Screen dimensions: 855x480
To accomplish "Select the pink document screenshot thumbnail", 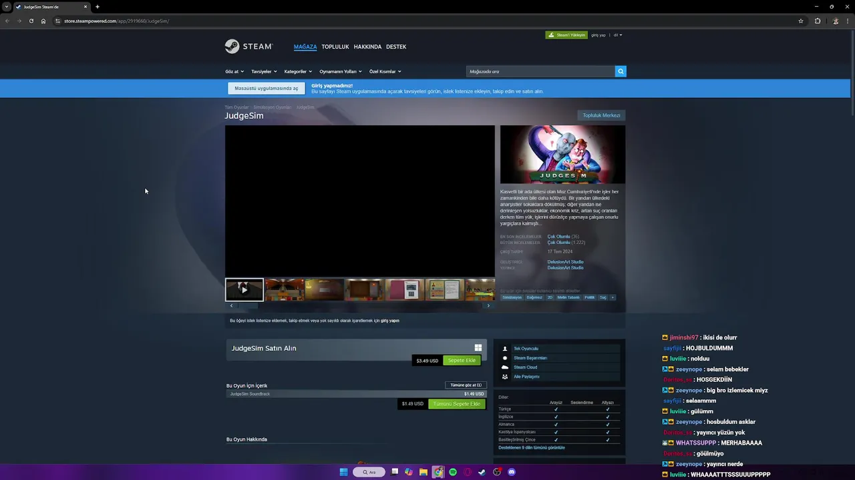I will pos(405,290).
